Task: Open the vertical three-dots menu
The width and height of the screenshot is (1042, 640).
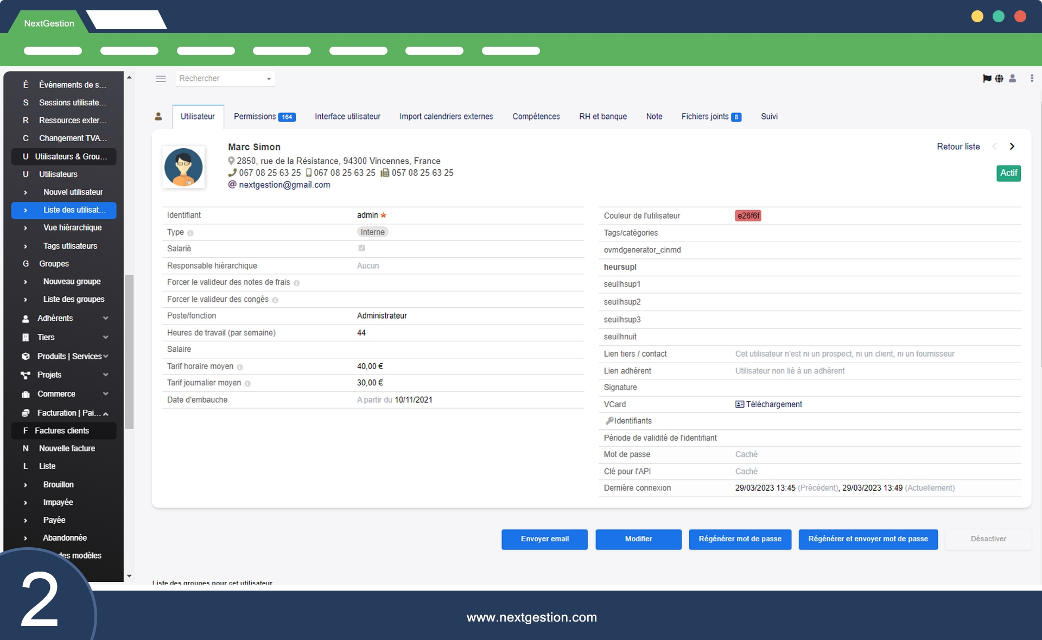Action: (x=1032, y=79)
